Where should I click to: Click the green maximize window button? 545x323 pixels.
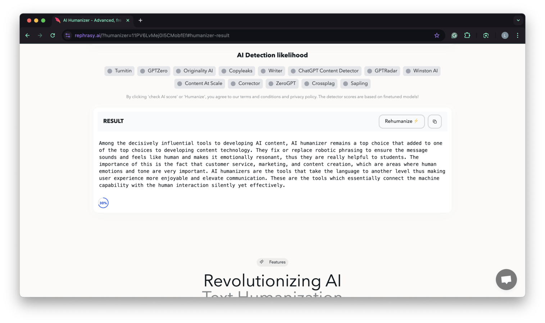point(43,20)
